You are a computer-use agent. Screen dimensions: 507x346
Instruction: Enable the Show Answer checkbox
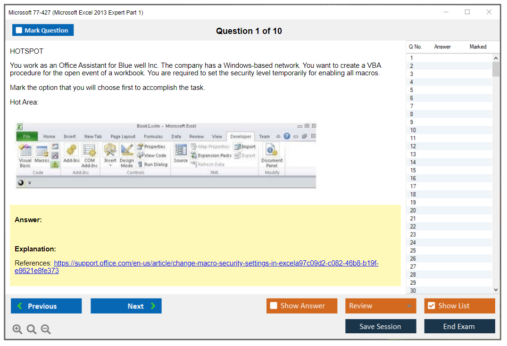pyautogui.click(x=274, y=306)
